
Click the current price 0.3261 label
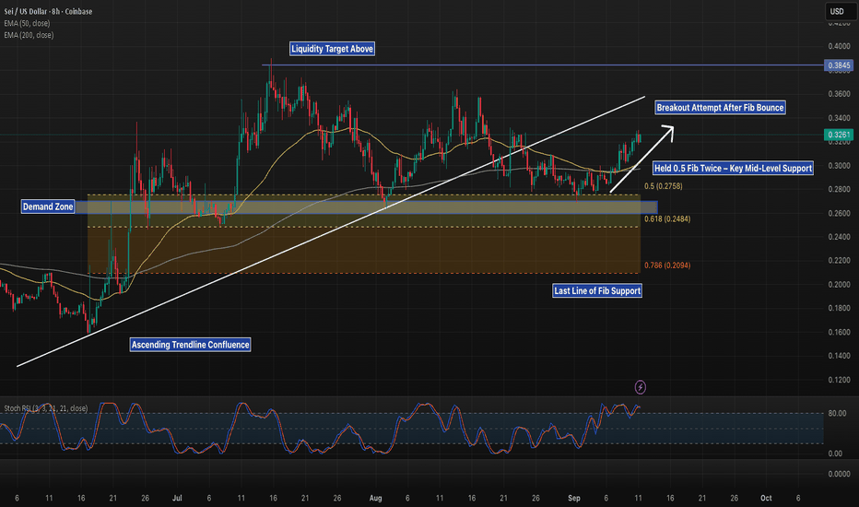click(837, 135)
